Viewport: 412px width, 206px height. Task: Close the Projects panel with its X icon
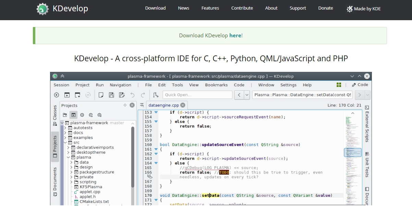pyautogui.click(x=132, y=105)
